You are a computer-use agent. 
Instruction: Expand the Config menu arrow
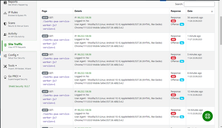click(18, 55)
